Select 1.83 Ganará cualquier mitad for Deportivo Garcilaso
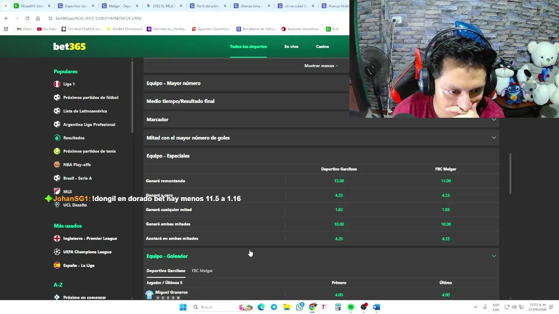Image resolution: width=559 pixels, height=314 pixels. [x=339, y=210]
